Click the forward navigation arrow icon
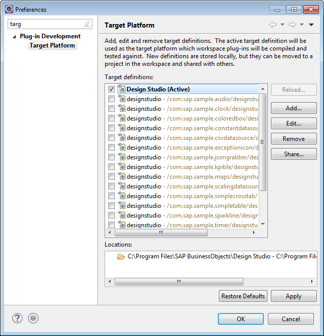 [292, 25]
